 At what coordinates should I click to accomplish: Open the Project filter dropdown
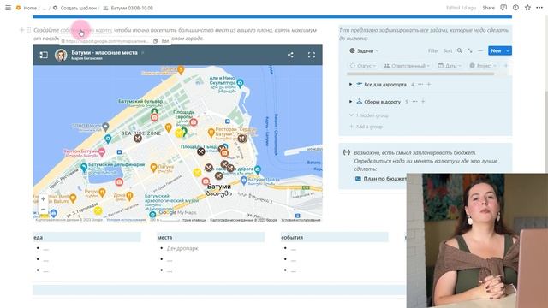coord(483,66)
